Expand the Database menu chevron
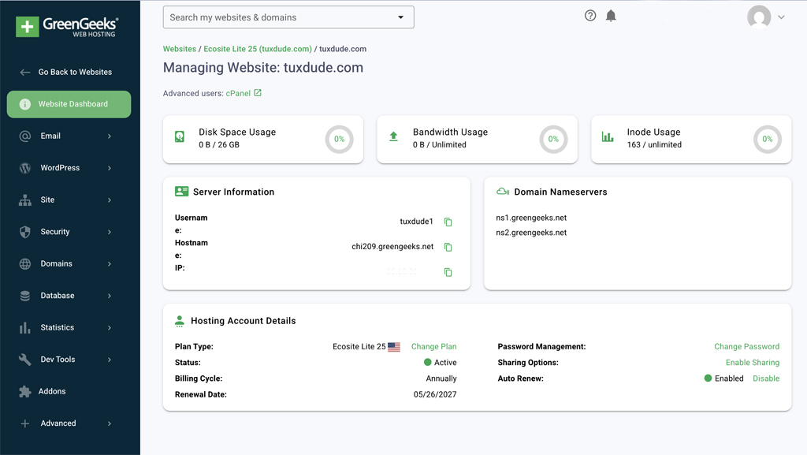 point(109,296)
